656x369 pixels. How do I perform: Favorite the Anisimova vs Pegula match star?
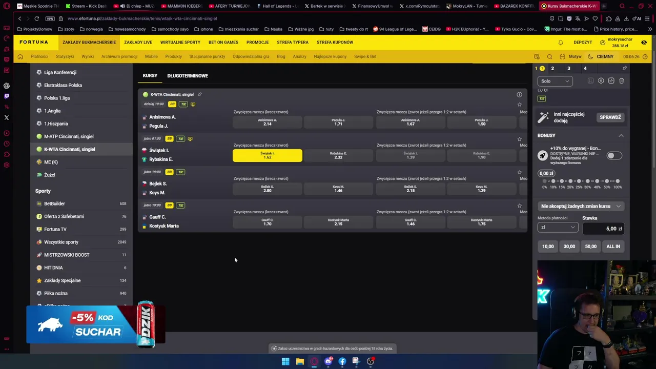(519, 105)
